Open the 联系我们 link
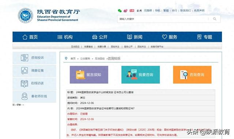 pos(185,11)
